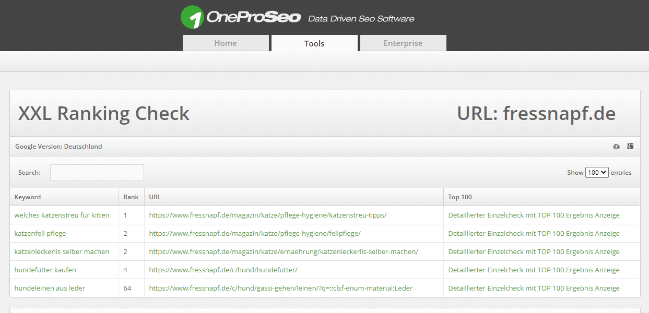Click the 'Data Driven Seo Software' tagline
Image resolution: width=649 pixels, height=313 pixels.
coord(361,19)
